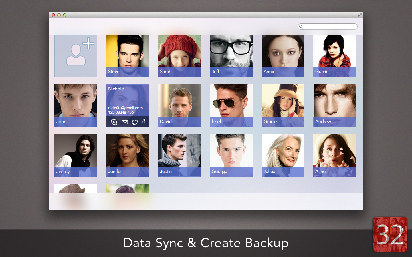Open Annie's contact tile
Viewport: 412px width, 257px height.
283,56
